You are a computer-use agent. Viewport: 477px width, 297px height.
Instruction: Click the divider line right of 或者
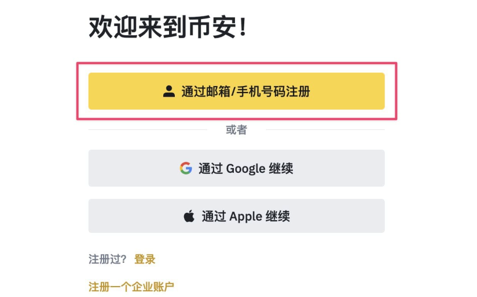(x=325, y=130)
